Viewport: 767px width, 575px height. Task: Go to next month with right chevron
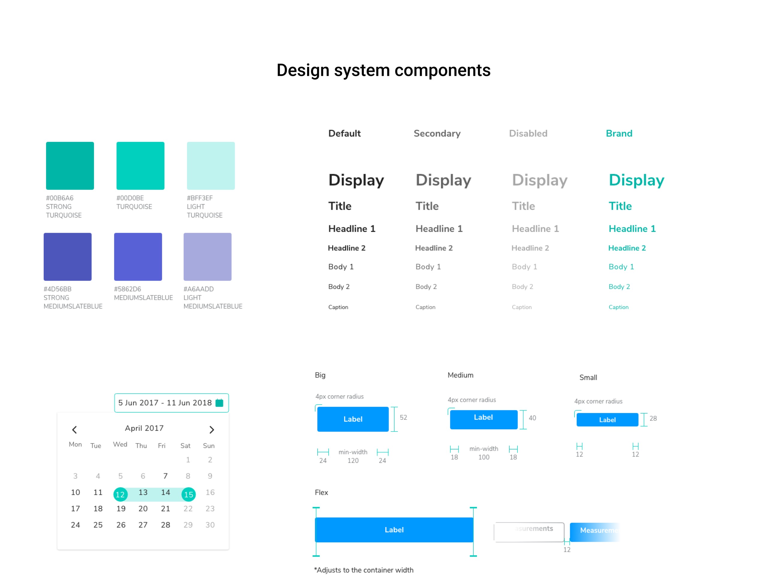pyautogui.click(x=212, y=430)
